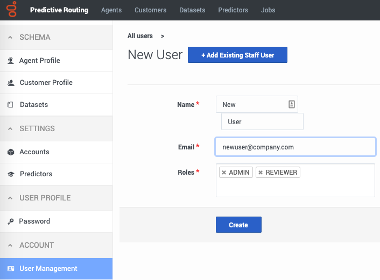Collapse the SCHEMA section
Screen dimensions: 380x280
click(x=10, y=37)
